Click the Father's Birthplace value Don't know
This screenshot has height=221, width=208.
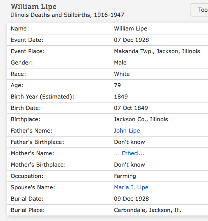tap(129, 142)
